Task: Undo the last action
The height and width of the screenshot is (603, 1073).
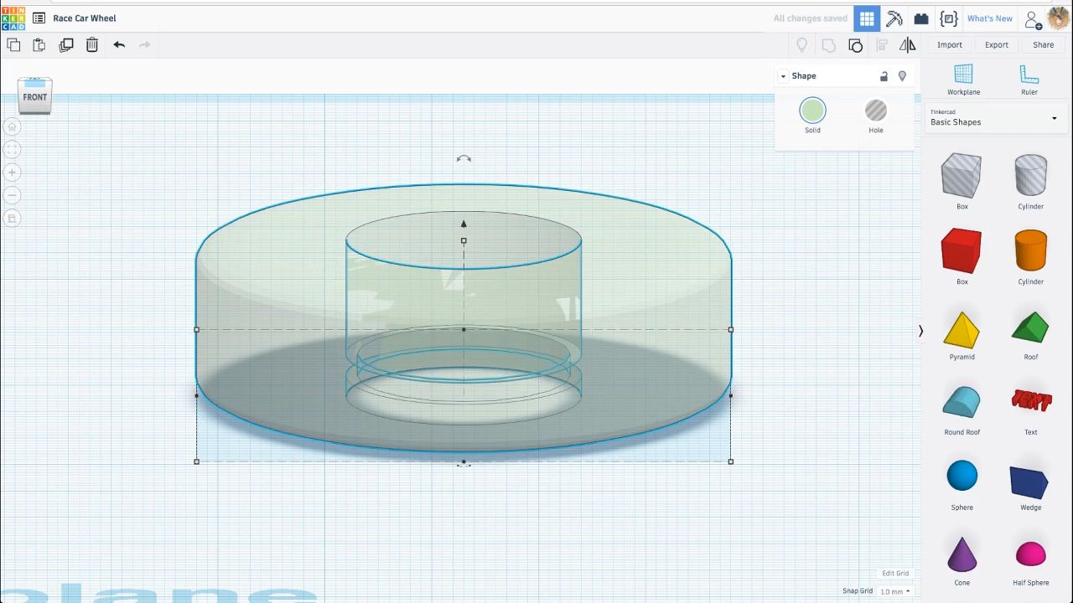Action: 119,45
